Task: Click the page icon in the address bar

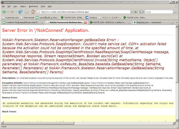Action: click(38, 12)
